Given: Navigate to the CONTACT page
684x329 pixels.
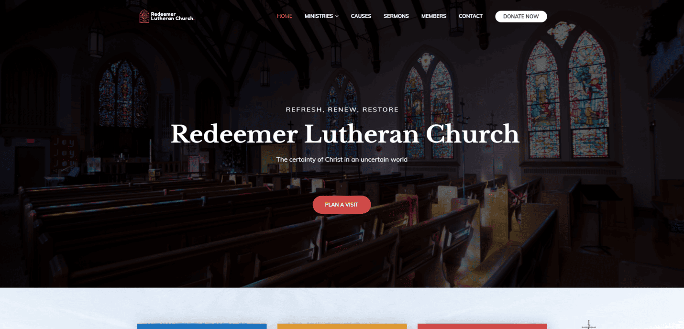Looking at the screenshot, I should point(471,16).
